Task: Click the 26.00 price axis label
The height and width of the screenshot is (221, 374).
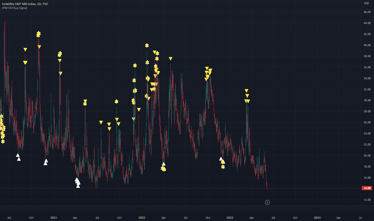Action: click(x=367, y=122)
